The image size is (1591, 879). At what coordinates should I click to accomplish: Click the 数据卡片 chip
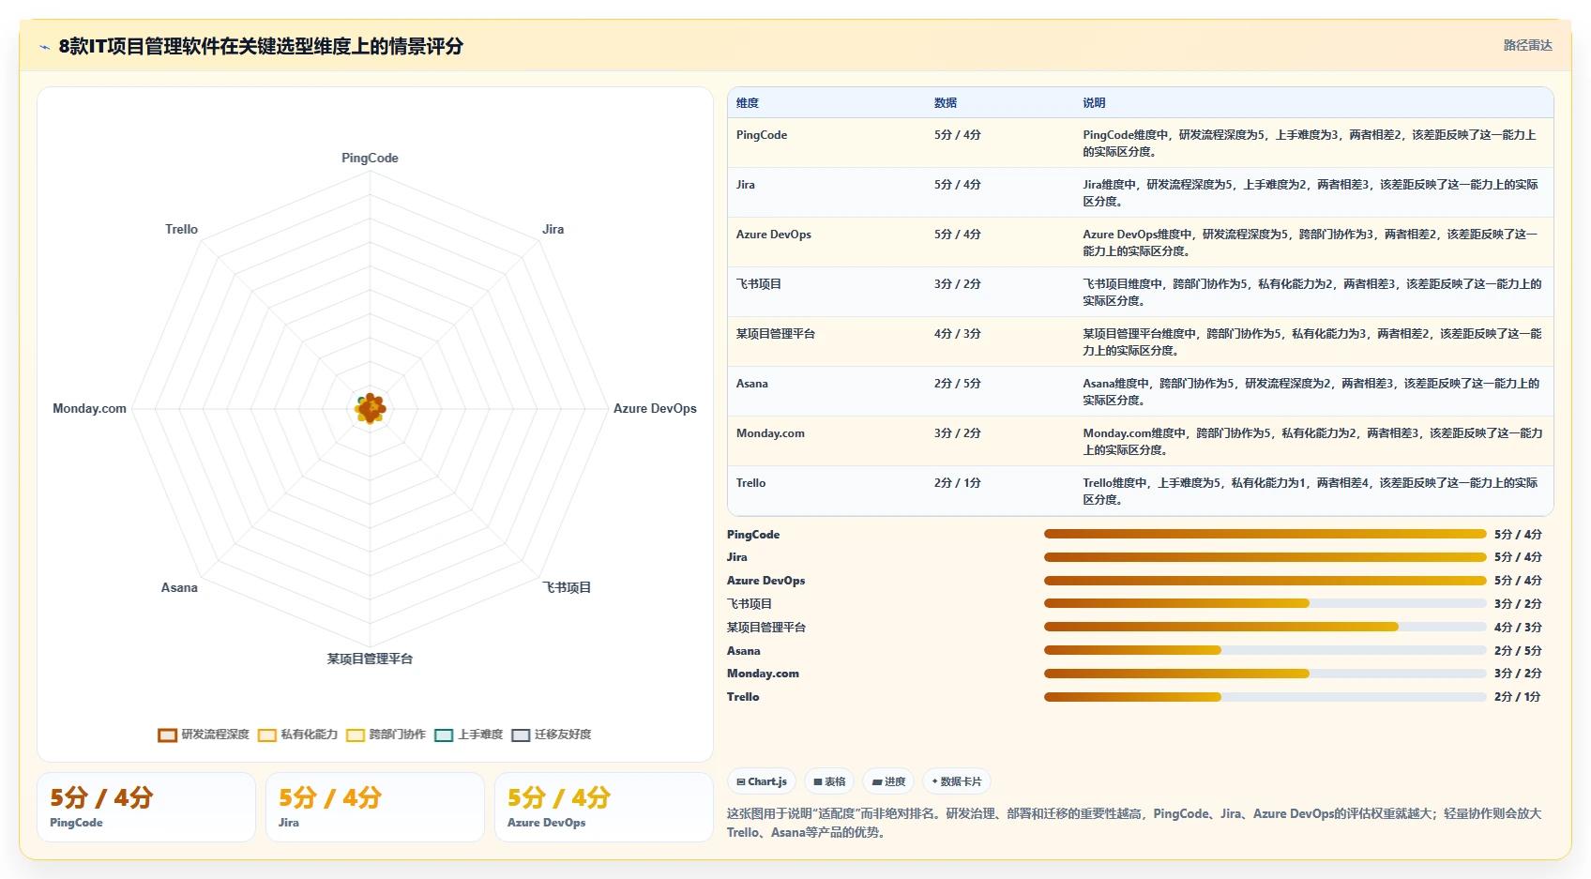(957, 781)
